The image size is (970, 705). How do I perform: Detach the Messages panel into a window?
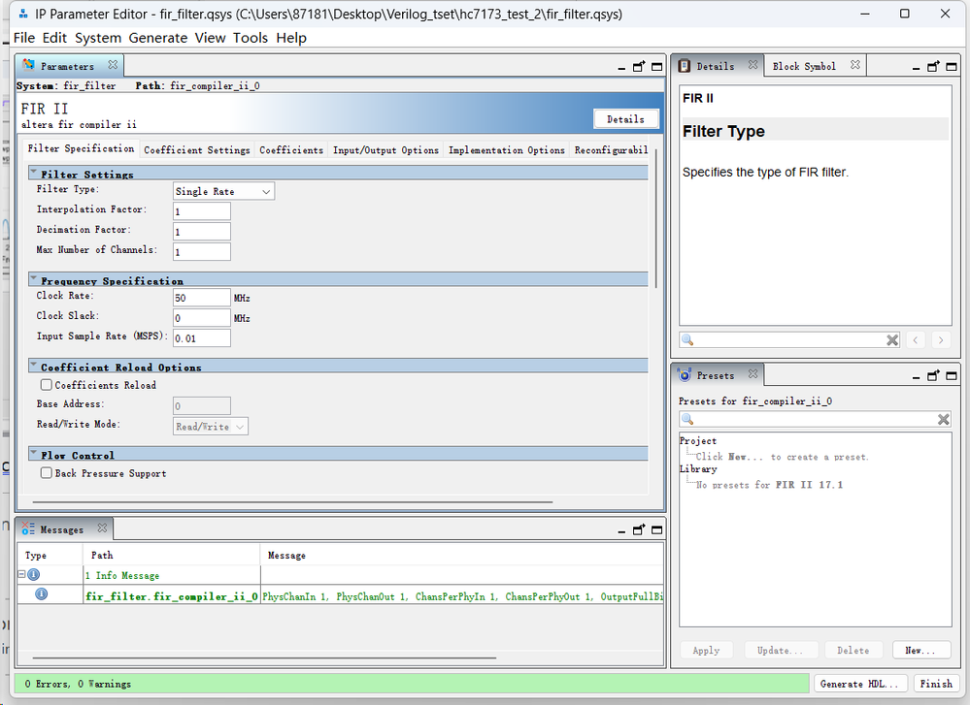[x=639, y=529]
